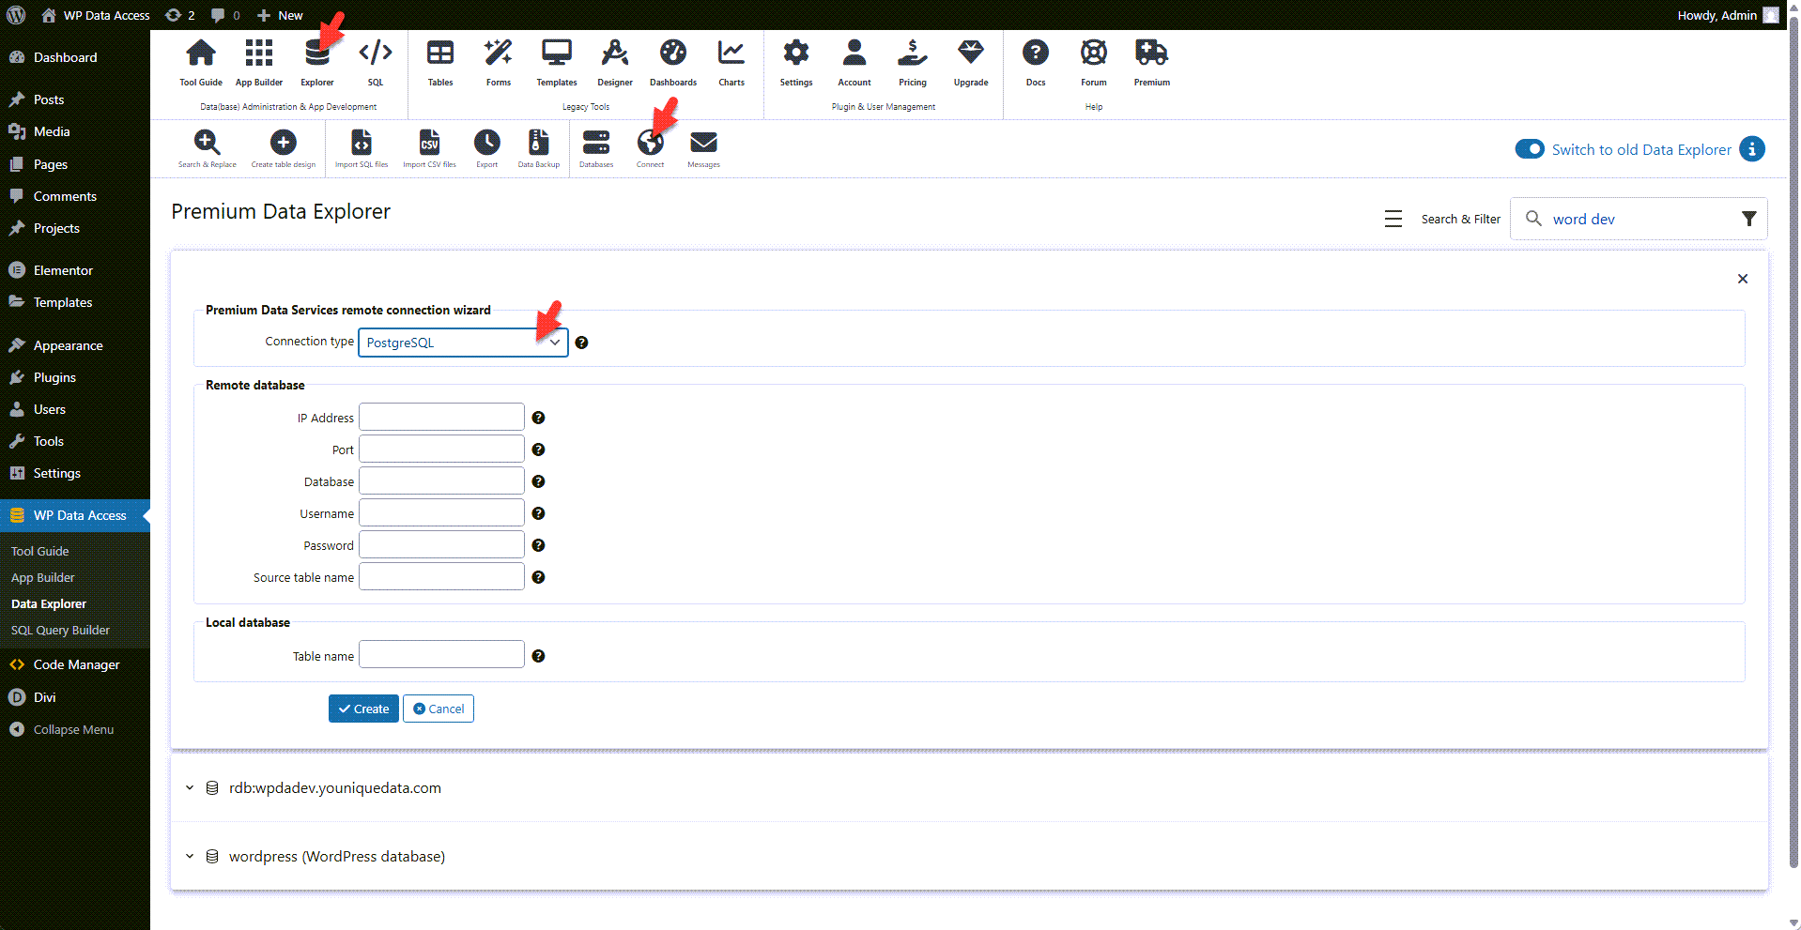Select SQL Query Builder from sidebar
Image resolution: width=1801 pixels, height=930 pixels.
(x=60, y=630)
